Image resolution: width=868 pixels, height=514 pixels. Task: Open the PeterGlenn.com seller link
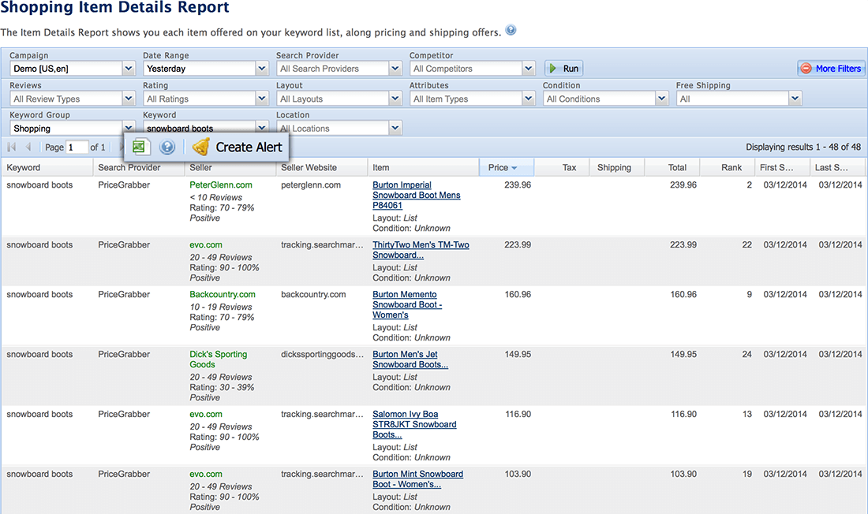[x=221, y=184]
